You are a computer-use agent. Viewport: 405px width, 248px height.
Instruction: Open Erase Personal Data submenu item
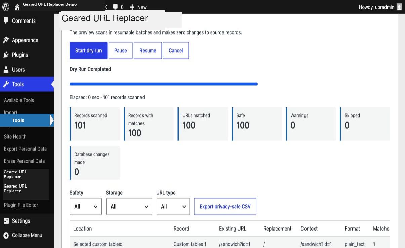[24, 161]
